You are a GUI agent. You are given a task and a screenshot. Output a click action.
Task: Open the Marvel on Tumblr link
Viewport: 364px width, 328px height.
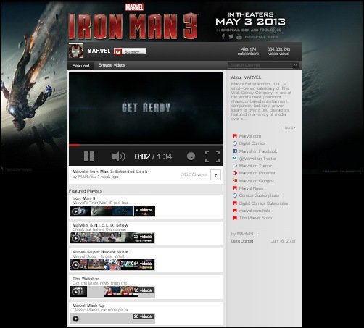click(x=255, y=166)
